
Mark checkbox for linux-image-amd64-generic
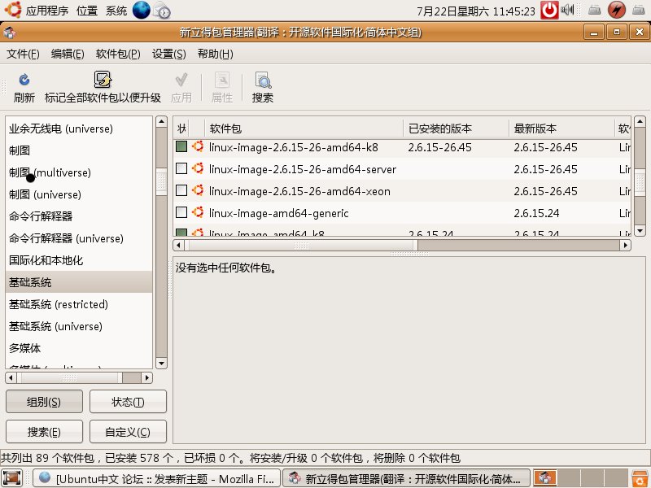pos(181,212)
